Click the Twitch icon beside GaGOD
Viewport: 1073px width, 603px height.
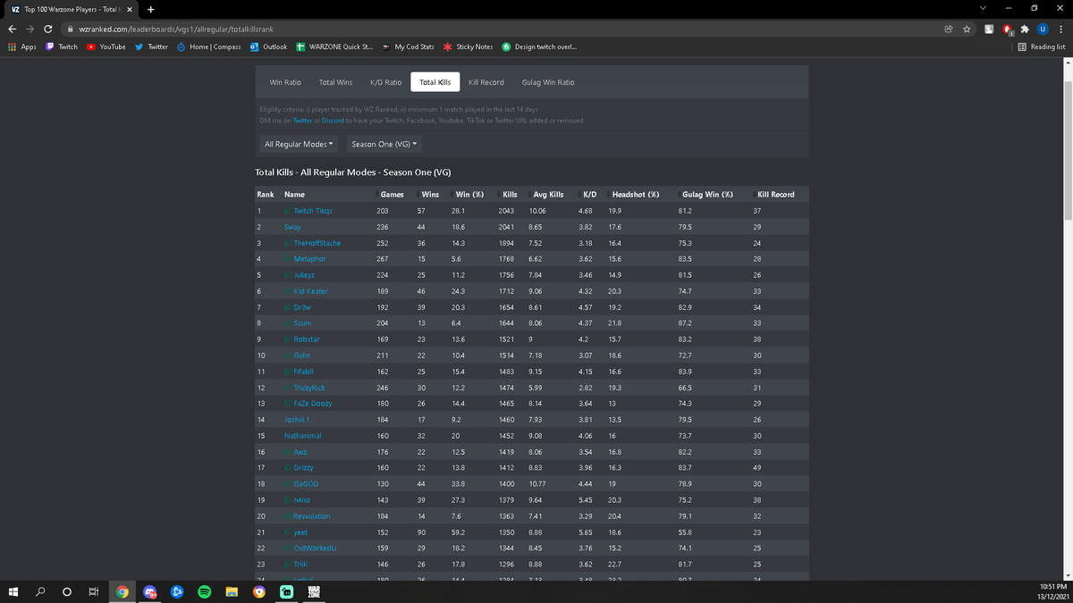[287, 484]
